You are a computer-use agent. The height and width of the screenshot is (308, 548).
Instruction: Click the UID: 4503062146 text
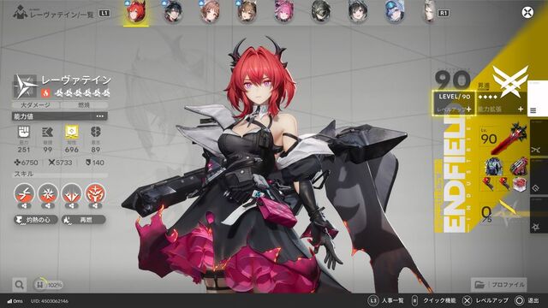[50, 301]
